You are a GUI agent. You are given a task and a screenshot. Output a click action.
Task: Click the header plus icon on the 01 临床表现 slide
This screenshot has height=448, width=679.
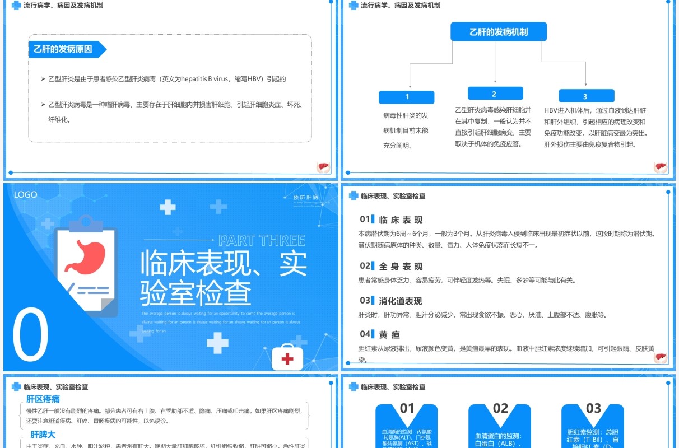(x=354, y=196)
